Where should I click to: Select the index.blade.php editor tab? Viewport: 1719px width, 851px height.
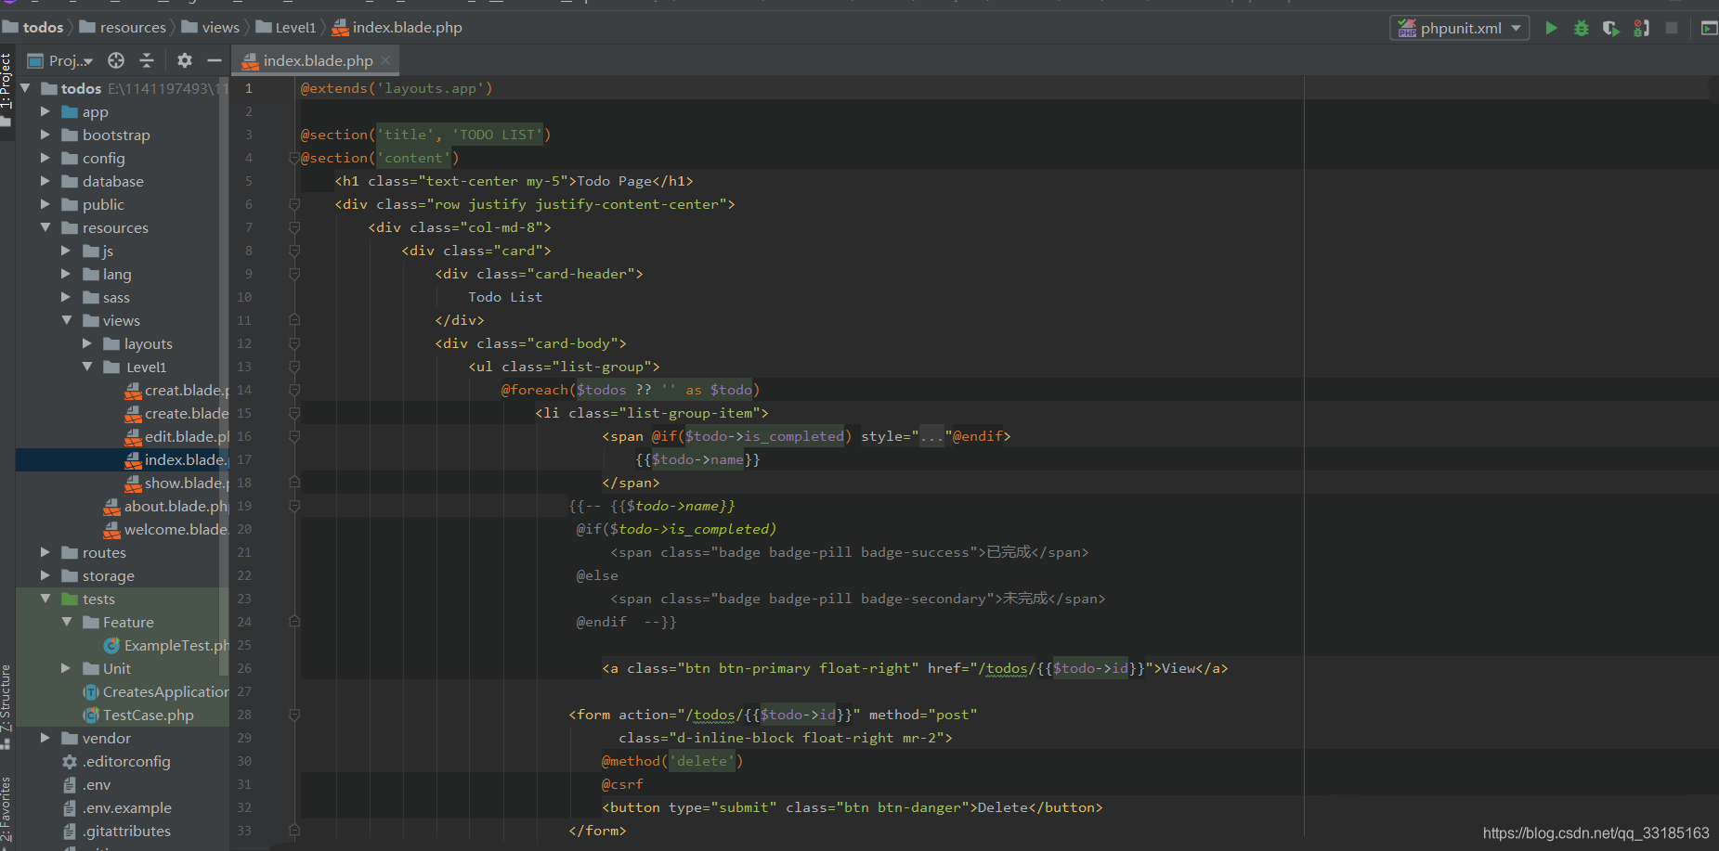[x=318, y=60]
